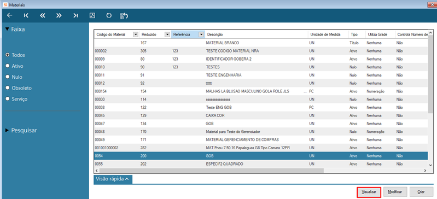The image size is (437, 199).
Task: Select row IDENTIFICADOR GOBERA 2
Action: tap(260, 59)
